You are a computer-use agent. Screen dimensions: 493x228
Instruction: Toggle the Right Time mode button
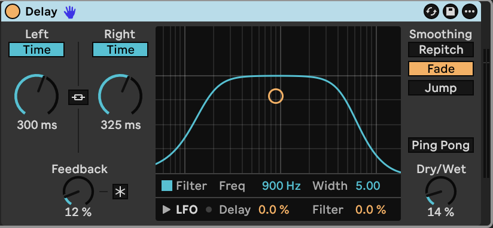tap(120, 50)
